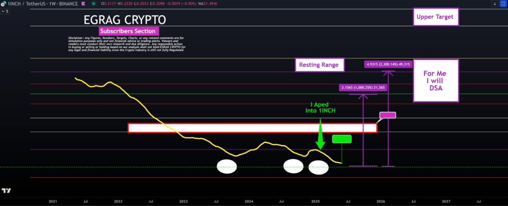
Task: Click the low price value L0.2033
Action: point(141,3)
